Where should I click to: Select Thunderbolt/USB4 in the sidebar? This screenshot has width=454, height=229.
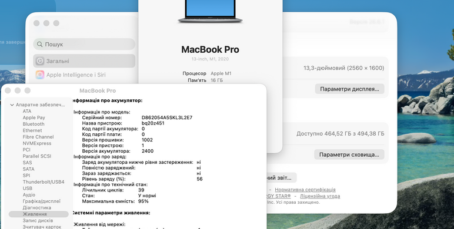click(x=44, y=182)
